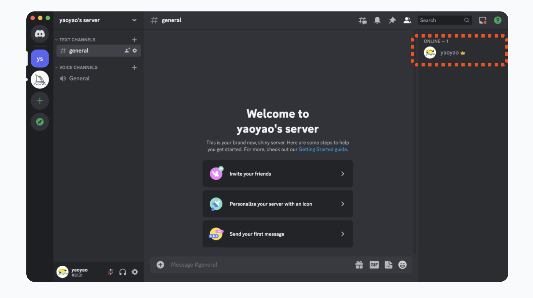Click the Search field
Image resolution: width=533 pixels, height=298 pixels.
[x=445, y=20]
